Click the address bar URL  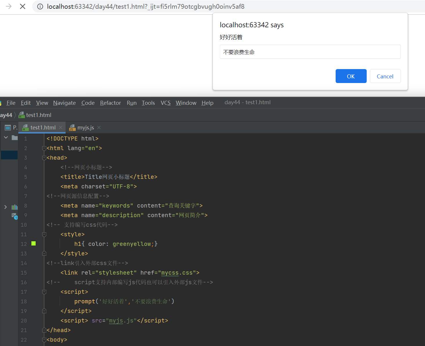(146, 6)
